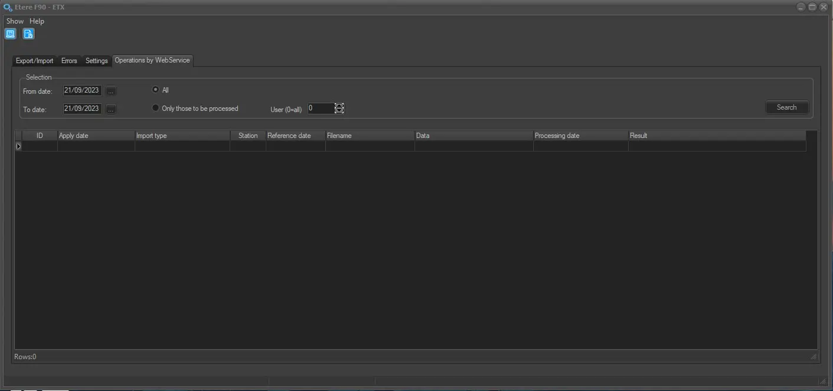Click the first blue toolbar icon
This screenshot has height=391, width=833.
[10, 34]
